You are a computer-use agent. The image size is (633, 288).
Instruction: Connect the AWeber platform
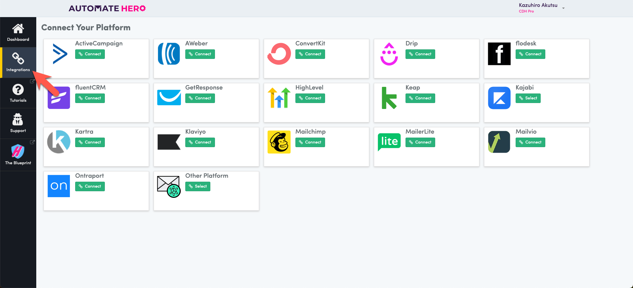pos(200,54)
